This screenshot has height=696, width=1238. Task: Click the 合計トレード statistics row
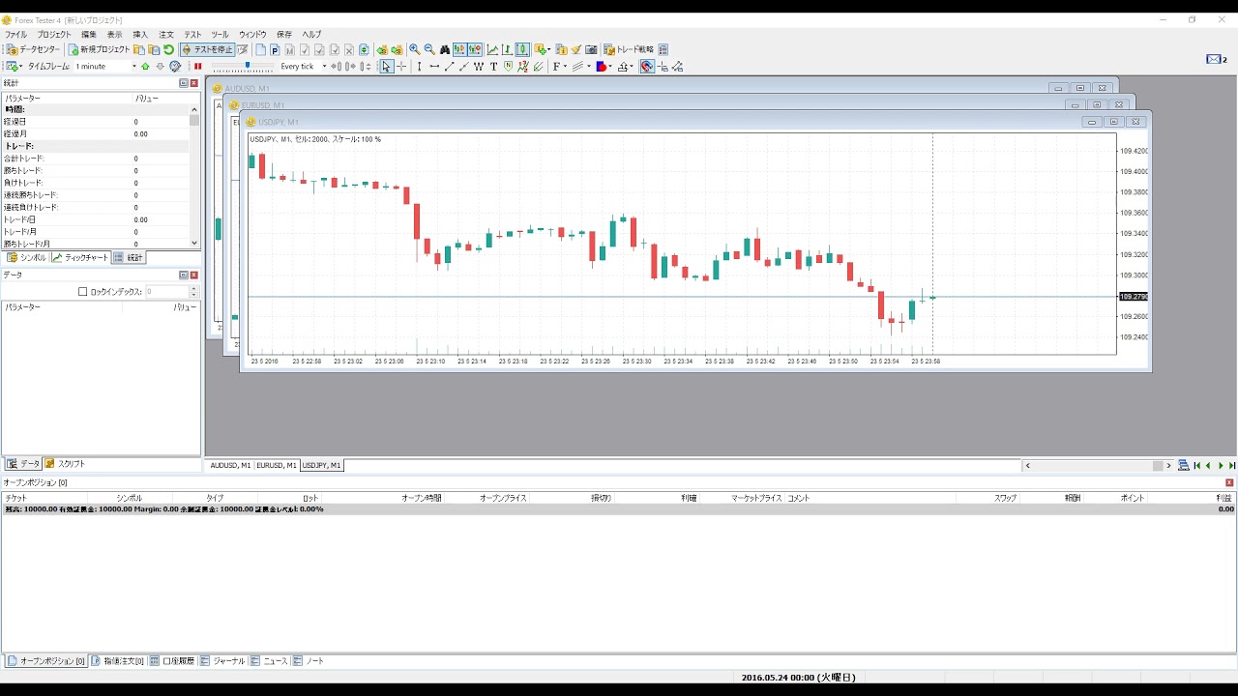95,159
